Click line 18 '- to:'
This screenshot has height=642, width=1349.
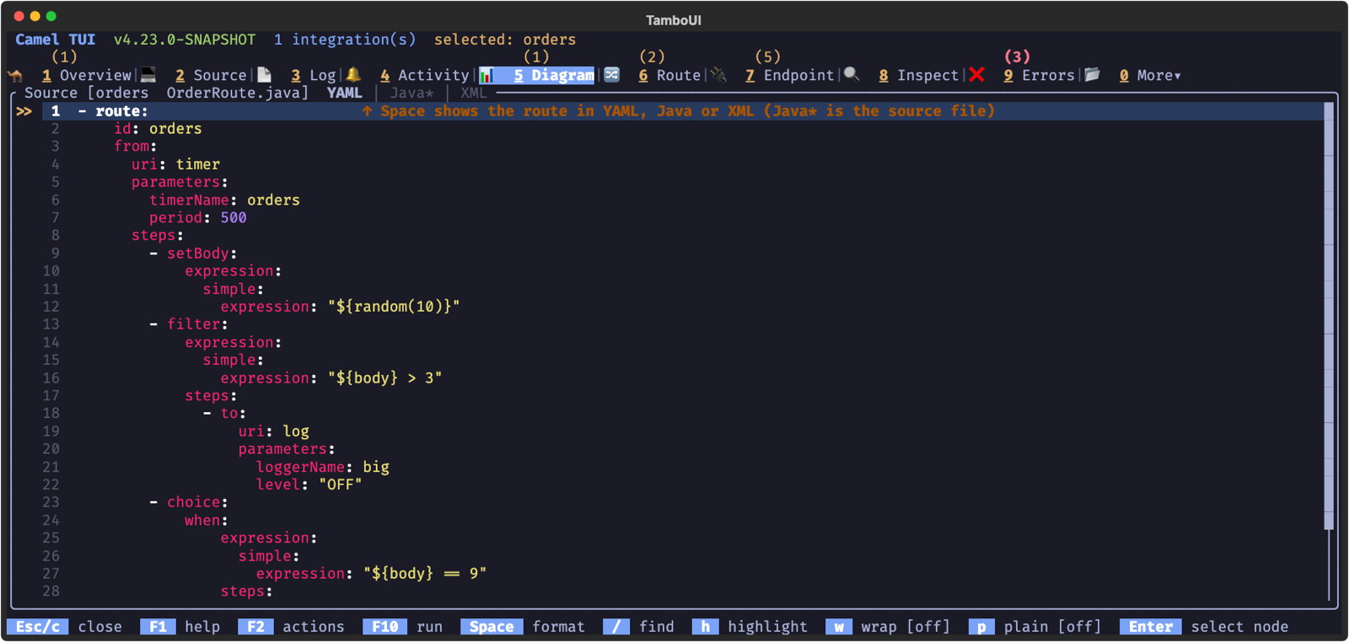click(x=224, y=413)
